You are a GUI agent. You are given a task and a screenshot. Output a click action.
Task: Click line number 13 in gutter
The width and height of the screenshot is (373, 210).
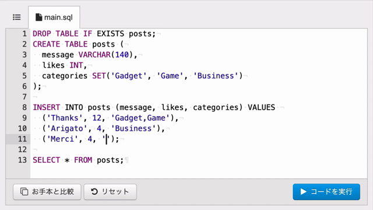pos(22,160)
